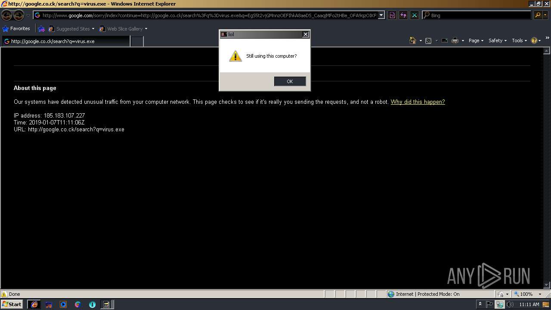This screenshot has width=551, height=310.
Task: Click the search magnifier button
Action: [538, 15]
